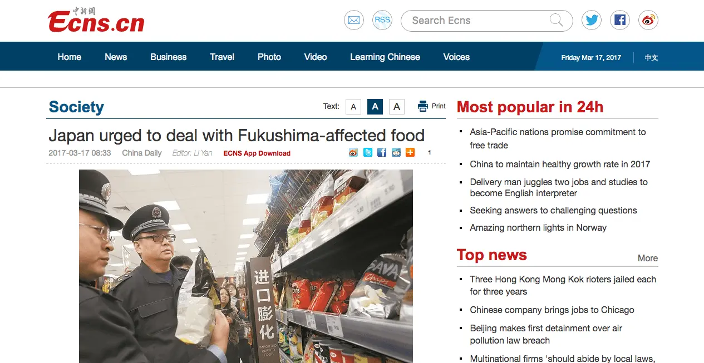Select the medium text size A
Viewport: 704px width, 363px height.
(x=375, y=107)
